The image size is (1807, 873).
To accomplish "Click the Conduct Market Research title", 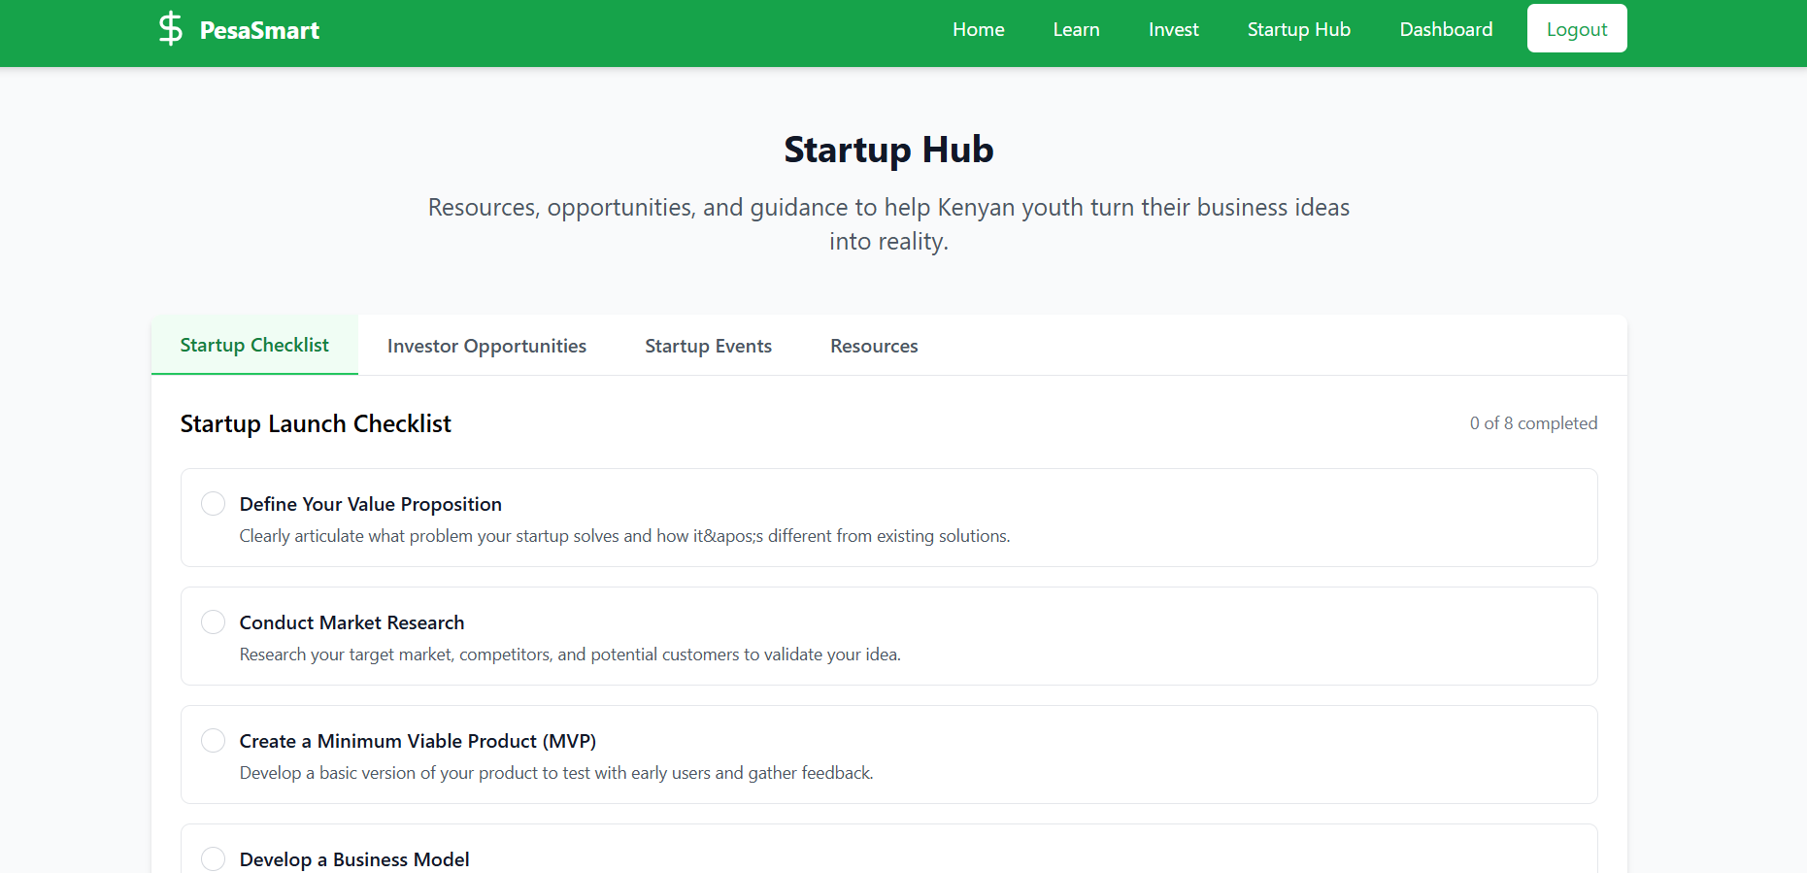I will 351,622.
